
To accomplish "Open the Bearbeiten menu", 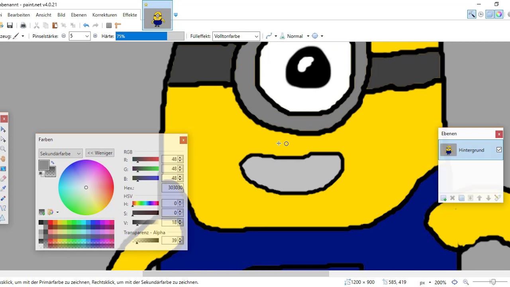I will coord(19,15).
